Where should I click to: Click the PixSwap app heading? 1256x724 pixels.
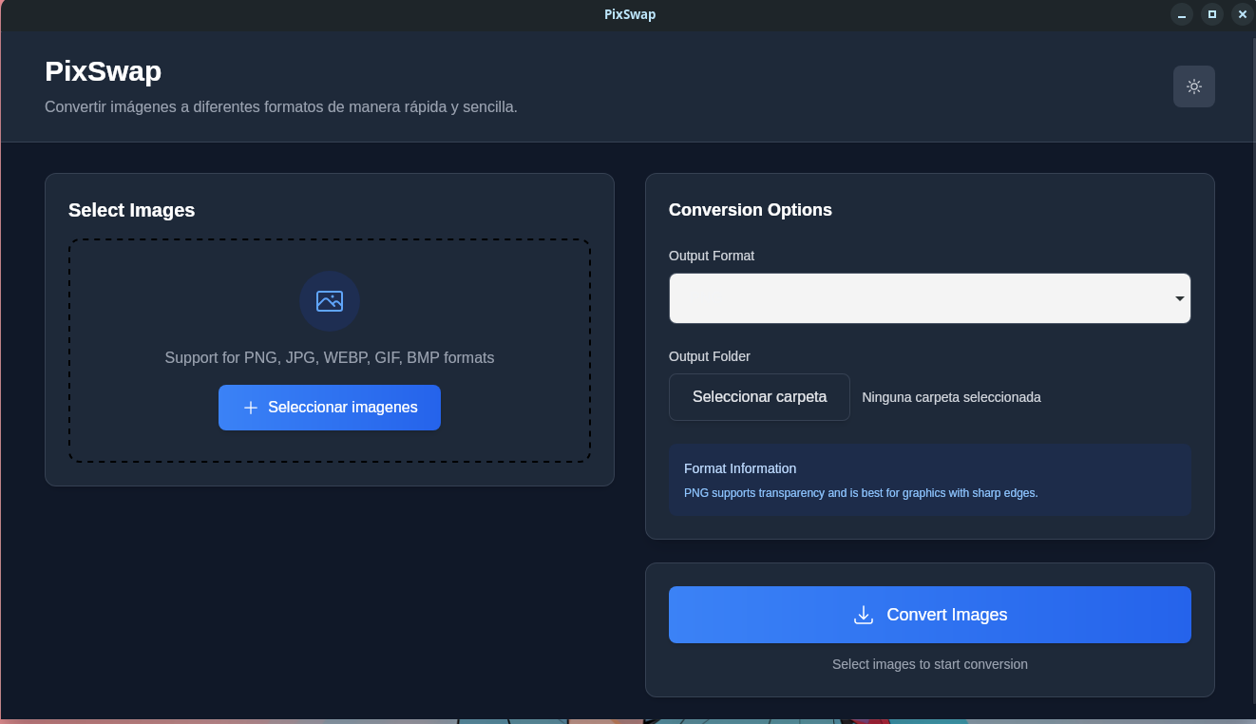pos(104,71)
